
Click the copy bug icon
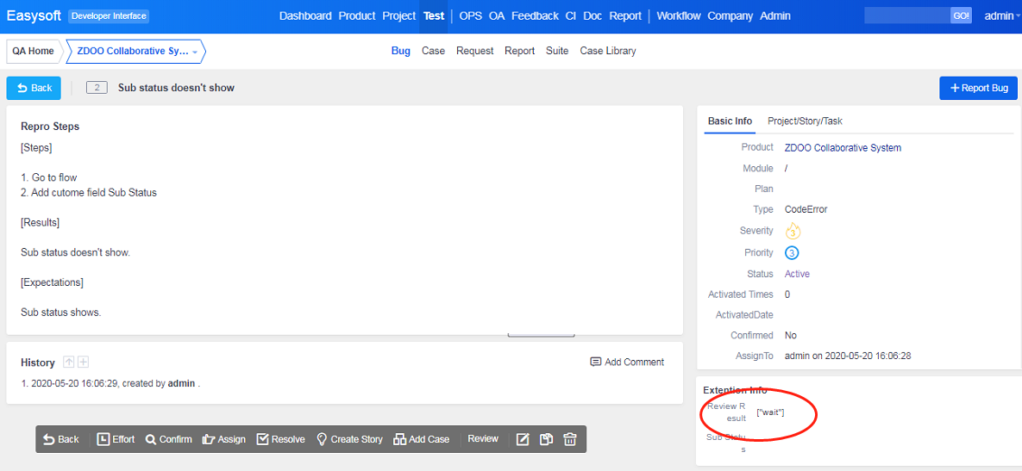click(546, 439)
